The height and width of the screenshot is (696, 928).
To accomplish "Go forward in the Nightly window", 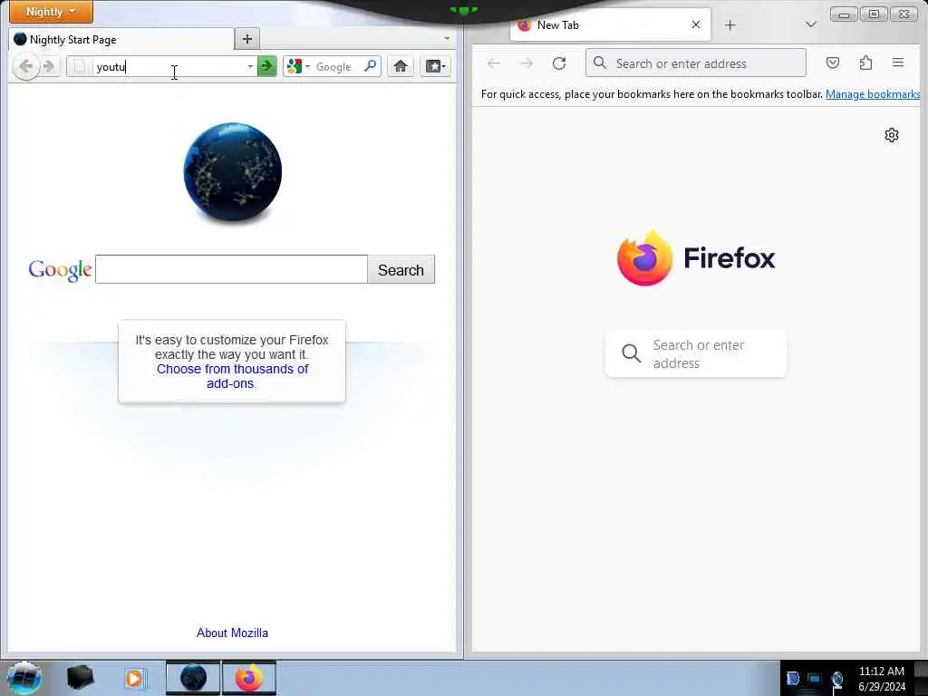I will click(x=49, y=66).
